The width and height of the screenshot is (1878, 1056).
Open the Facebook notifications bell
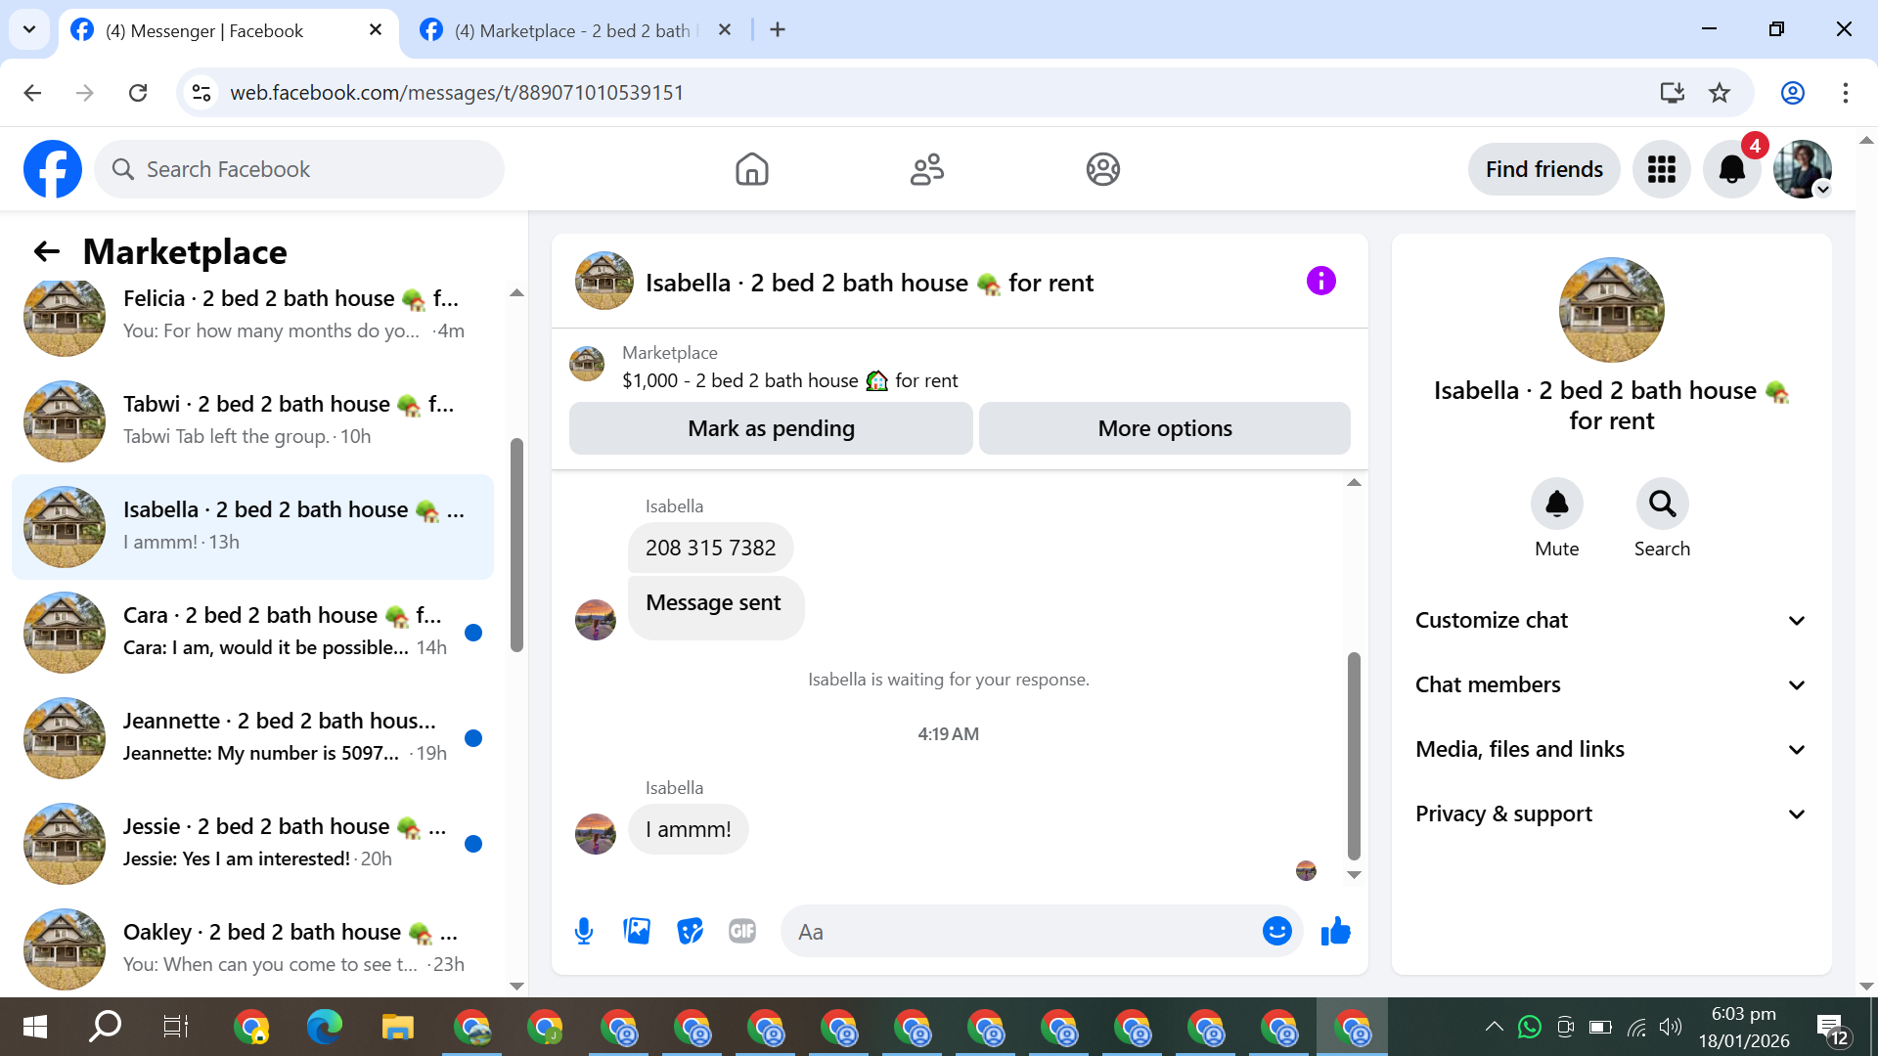click(x=1731, y=169)
